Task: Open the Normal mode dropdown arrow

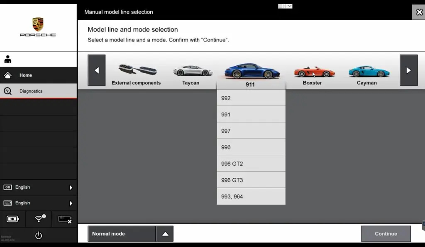Action: [x=165, y=234]
